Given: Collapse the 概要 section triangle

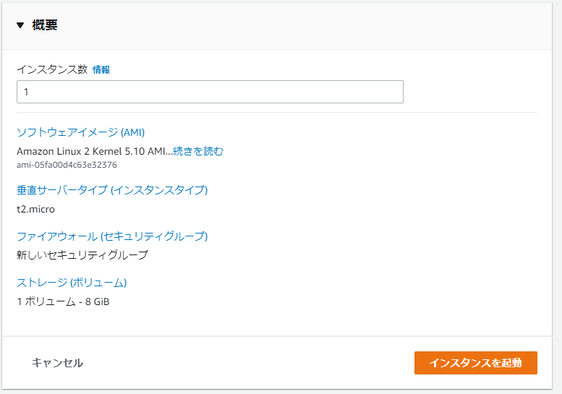Looking at the screenshot, I should click(x=20, y=25).
